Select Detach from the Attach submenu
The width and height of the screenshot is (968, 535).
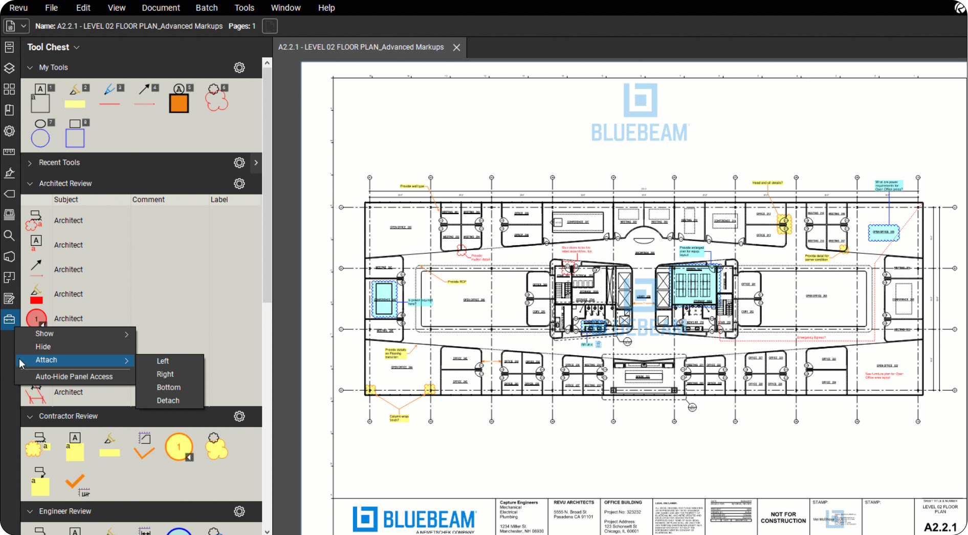point(168,401)
